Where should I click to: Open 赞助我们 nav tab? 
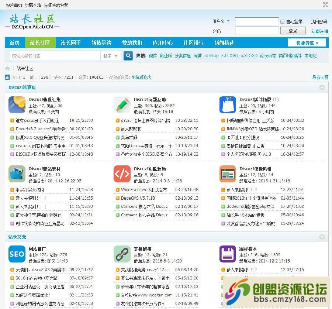(132, 42)
